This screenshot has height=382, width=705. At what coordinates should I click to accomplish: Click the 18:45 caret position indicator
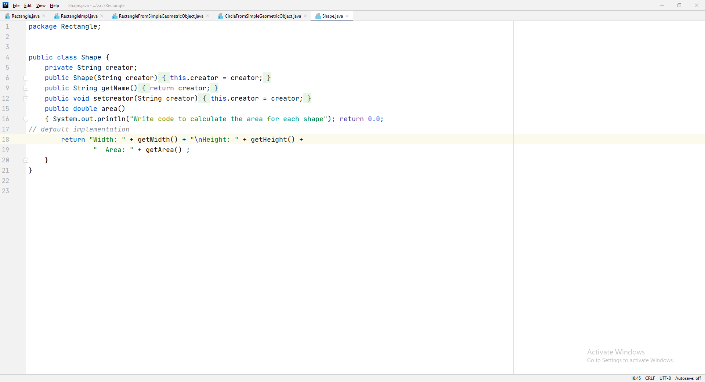pos(636,378)
